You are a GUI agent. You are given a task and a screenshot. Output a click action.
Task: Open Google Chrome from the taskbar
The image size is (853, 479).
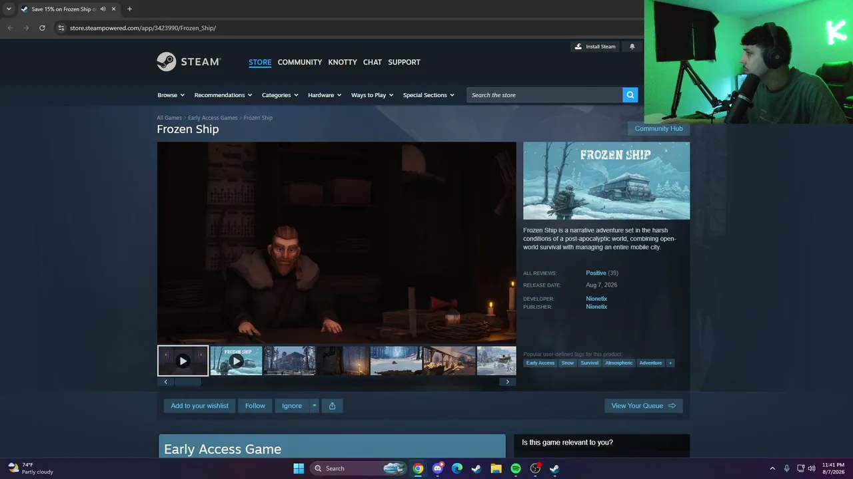[418, 468]
